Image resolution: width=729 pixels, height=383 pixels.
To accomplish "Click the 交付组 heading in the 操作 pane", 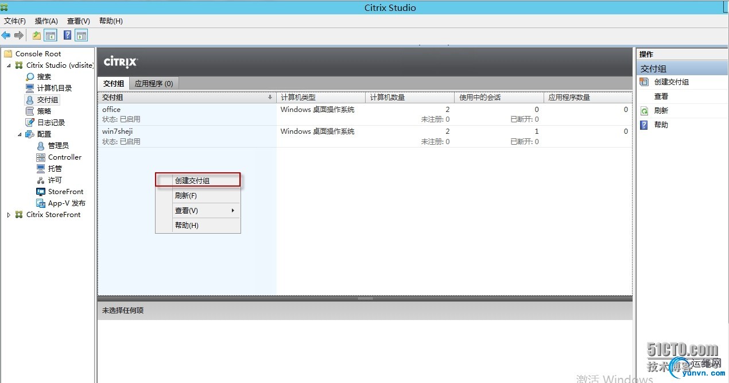I will 682,69.
